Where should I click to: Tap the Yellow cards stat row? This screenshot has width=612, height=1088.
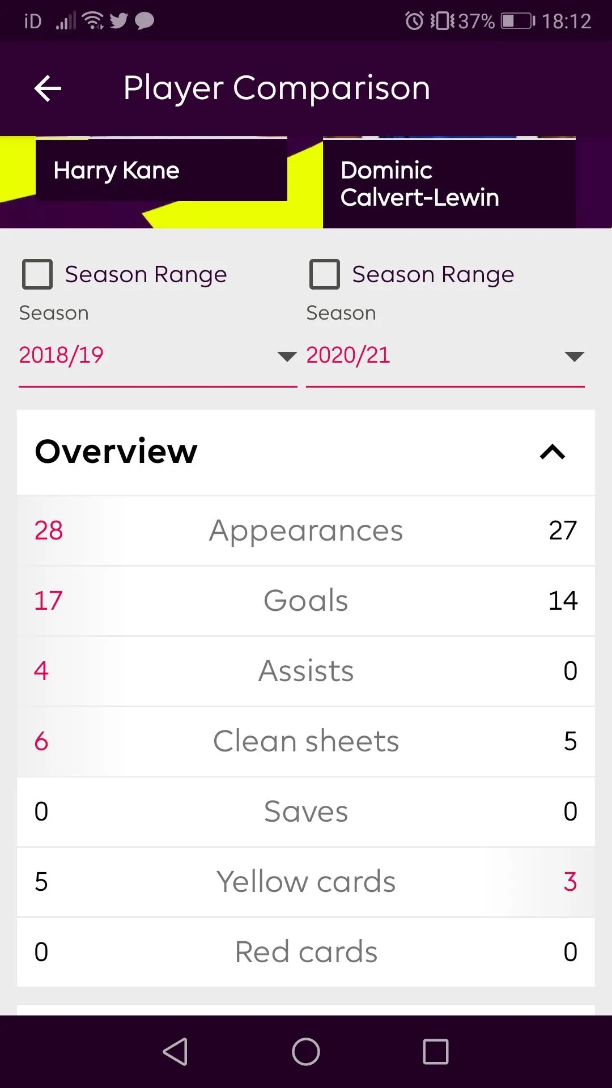(306, 882)
